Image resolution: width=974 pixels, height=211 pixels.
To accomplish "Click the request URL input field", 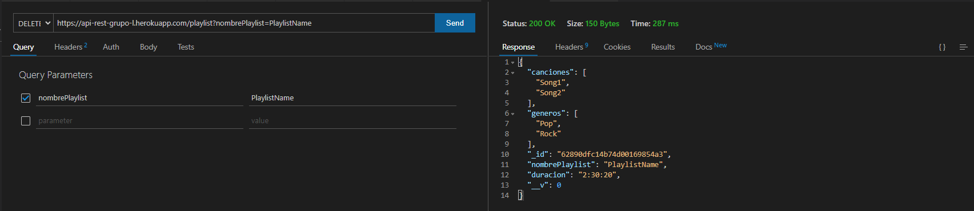I will point(244,23).
